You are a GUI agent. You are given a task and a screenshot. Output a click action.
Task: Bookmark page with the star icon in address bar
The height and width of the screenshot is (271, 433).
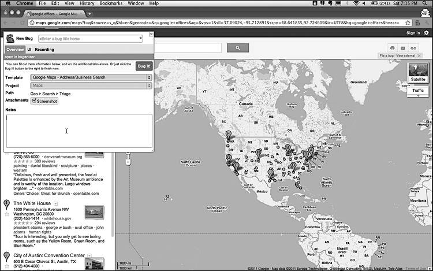click(x=408, y=23)
